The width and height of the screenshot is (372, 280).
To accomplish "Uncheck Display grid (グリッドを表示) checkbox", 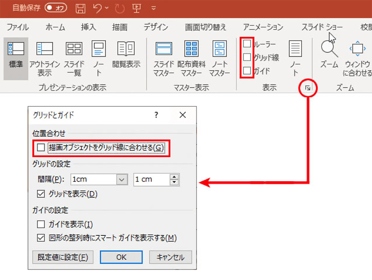I will click(41, 194).
